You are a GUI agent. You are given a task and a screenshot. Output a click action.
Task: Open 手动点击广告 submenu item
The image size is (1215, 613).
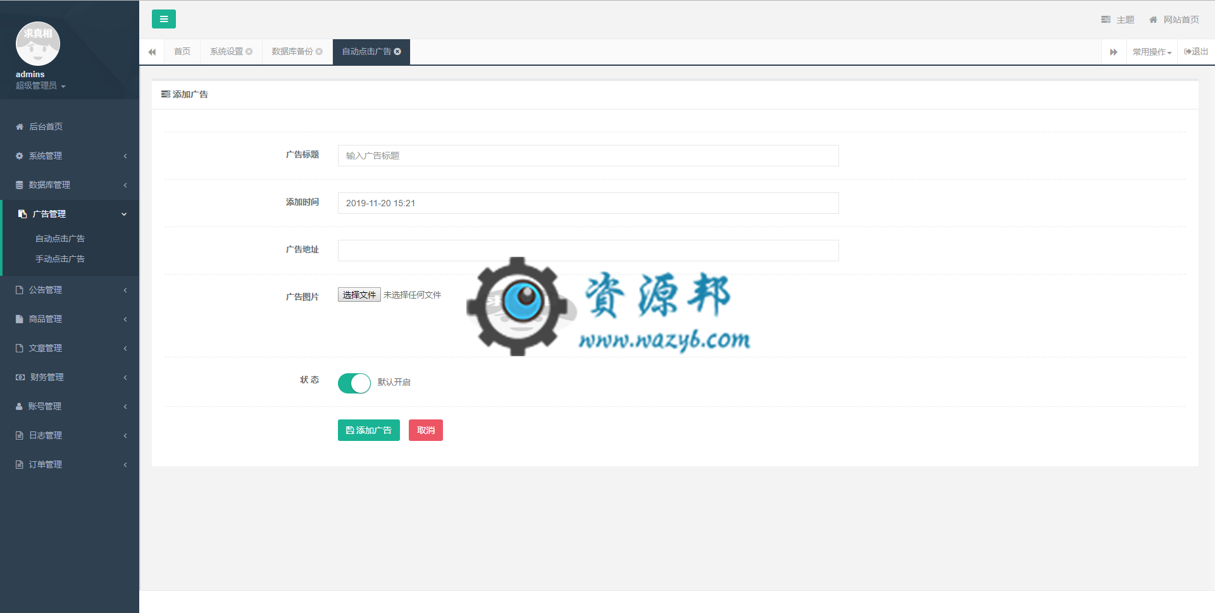point(60,259)
